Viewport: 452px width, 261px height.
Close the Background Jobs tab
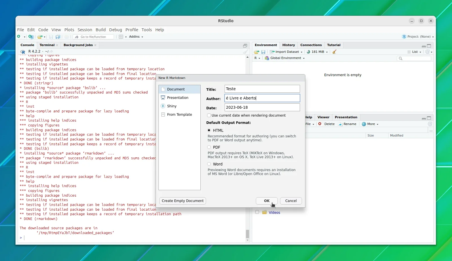[x=95, y=45]
